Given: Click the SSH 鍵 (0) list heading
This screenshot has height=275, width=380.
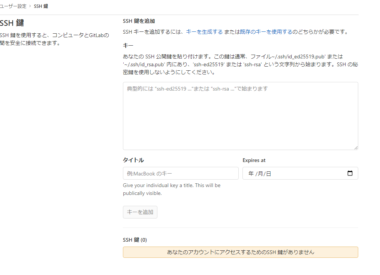Looking at the screenshot, I should (x=135, y=240).
